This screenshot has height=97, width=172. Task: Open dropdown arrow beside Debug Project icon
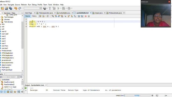click(x=66, y=8)
